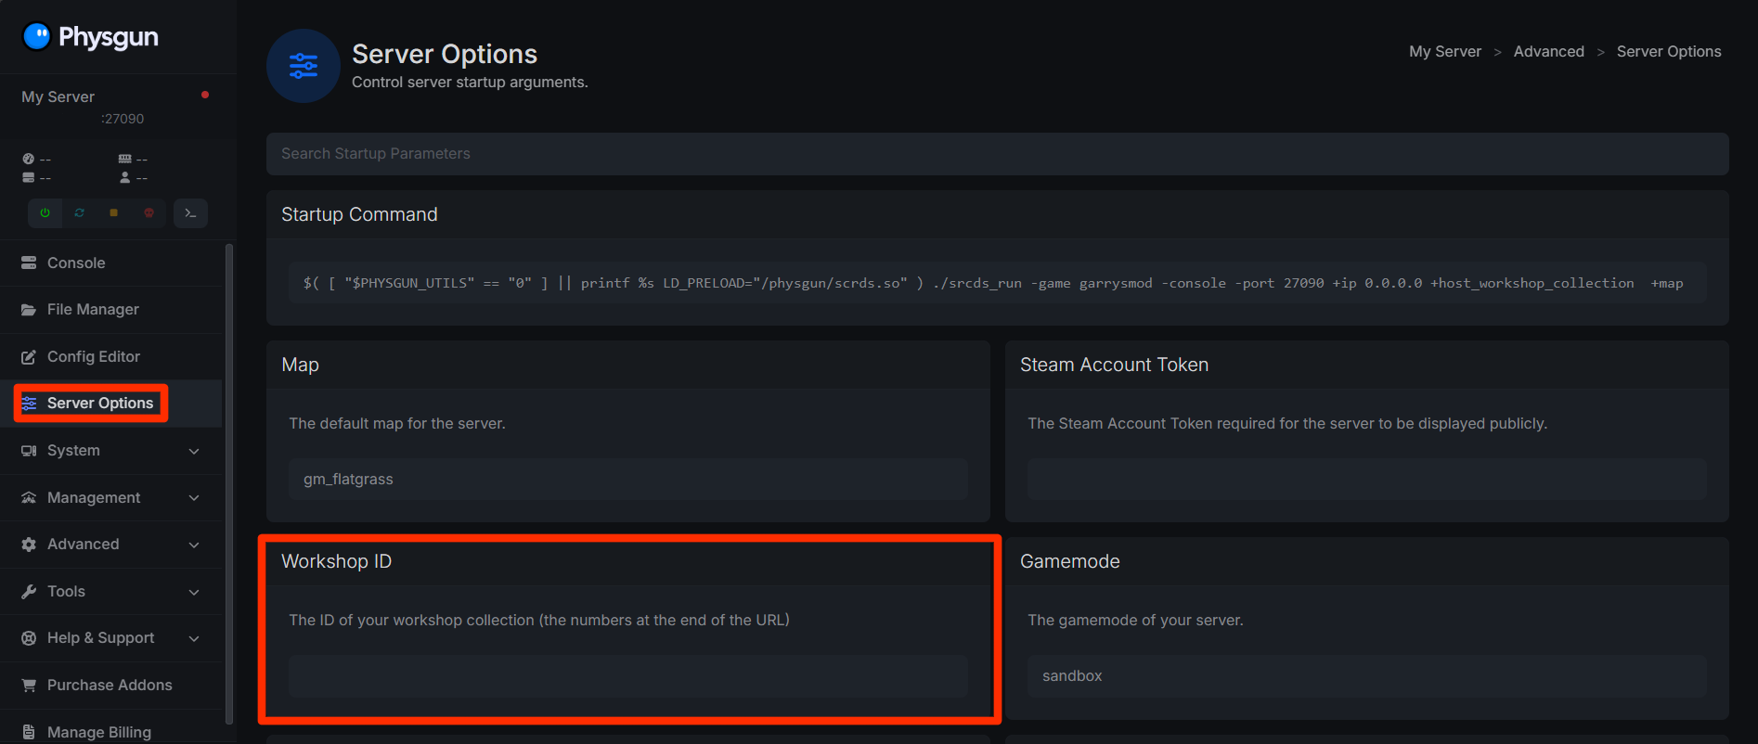The height and width of the screenshot is (744, 1758).
Task: Click the yellow stop server icon
Action: click(x=114, y=212)
